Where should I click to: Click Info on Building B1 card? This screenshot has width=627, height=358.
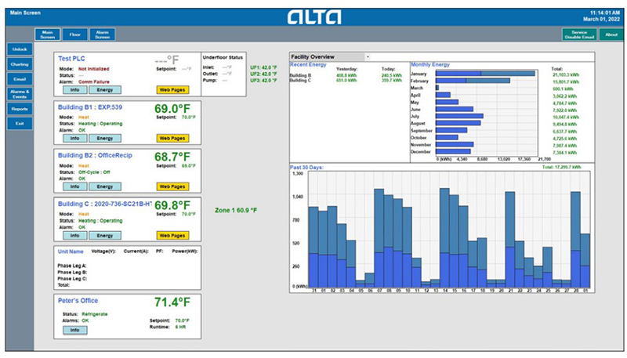click(x=74, y=138)
